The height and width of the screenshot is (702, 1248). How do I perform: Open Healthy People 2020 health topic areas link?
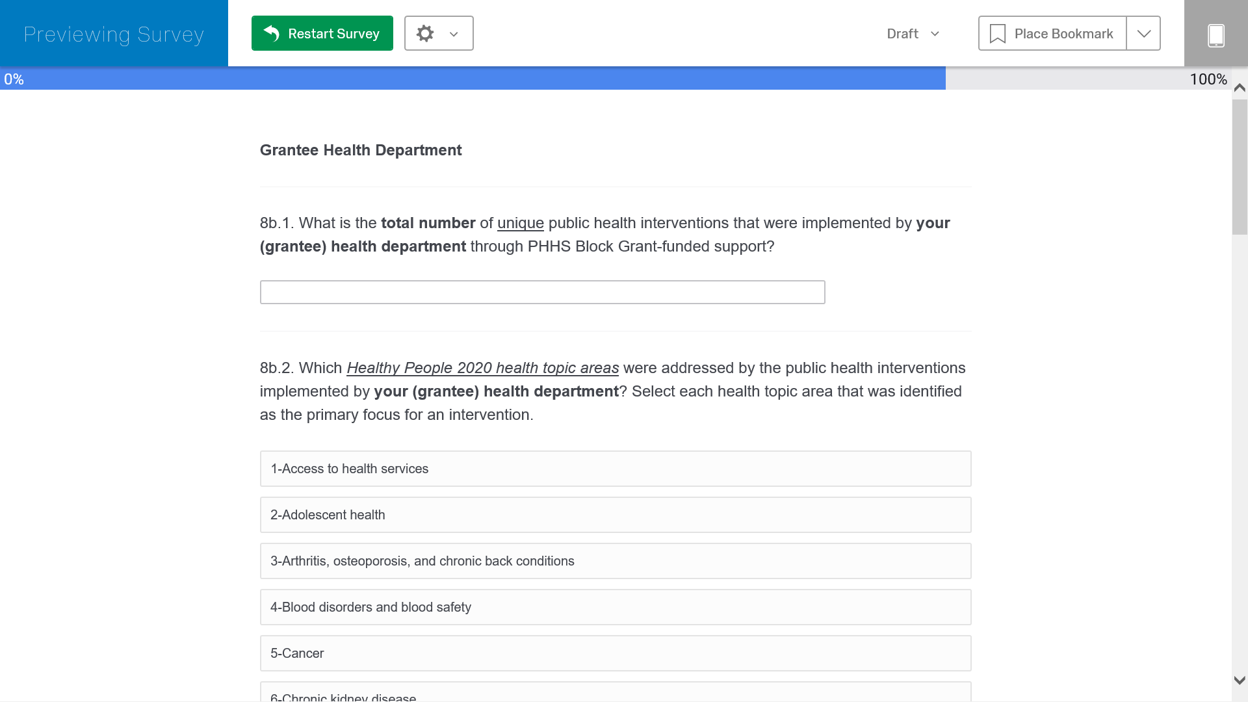482,368
